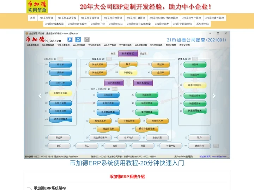Open the W2.销售系统 menu
Image resolution: width=254 pixels, height=190 pixels.
pyautogui.click(x=48, y=45)
